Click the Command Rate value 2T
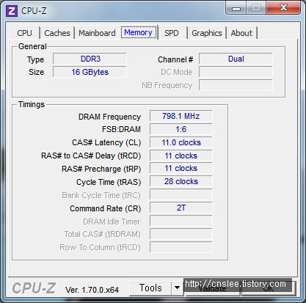The height and width of the screenshot is (303, 306). click(x=181, y=208)
